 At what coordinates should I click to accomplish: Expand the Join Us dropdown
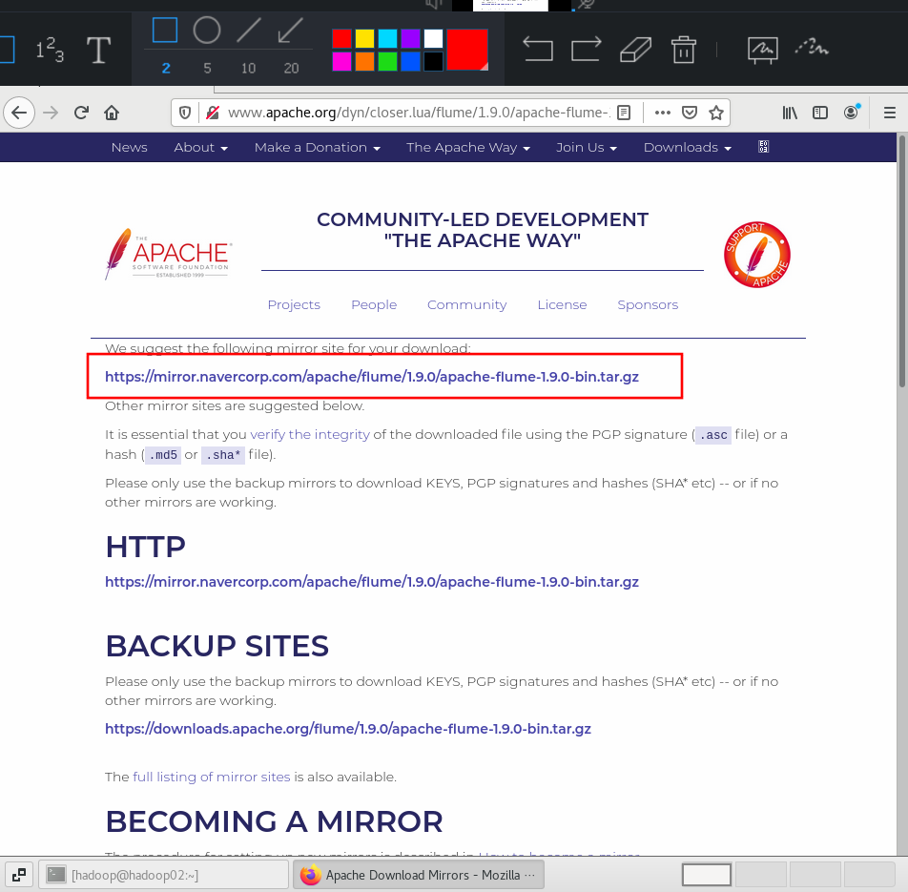point(586,147)
